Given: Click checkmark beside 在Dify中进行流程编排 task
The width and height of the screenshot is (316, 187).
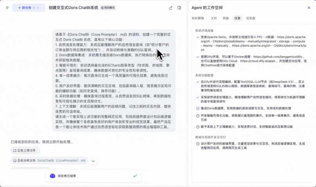Looking at the screenshot, I should pyautogui.click(x=198, y=82).
